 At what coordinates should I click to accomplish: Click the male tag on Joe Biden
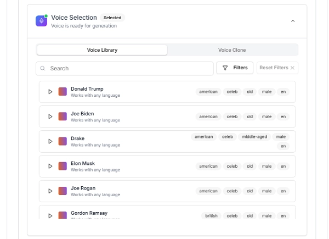coord(266,116)
